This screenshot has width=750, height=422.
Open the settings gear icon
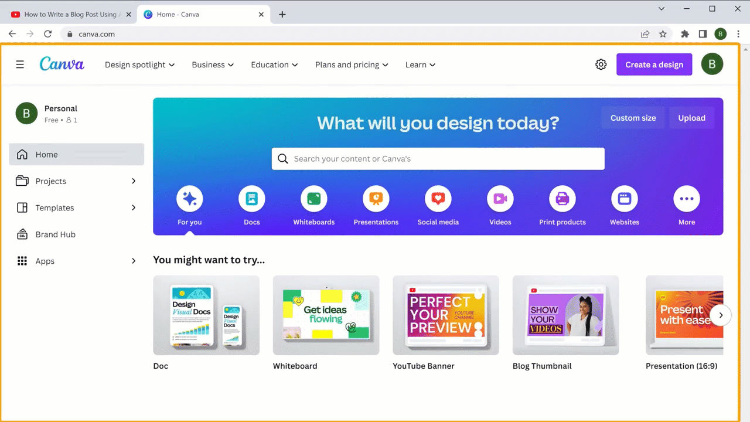coord(601,64)
